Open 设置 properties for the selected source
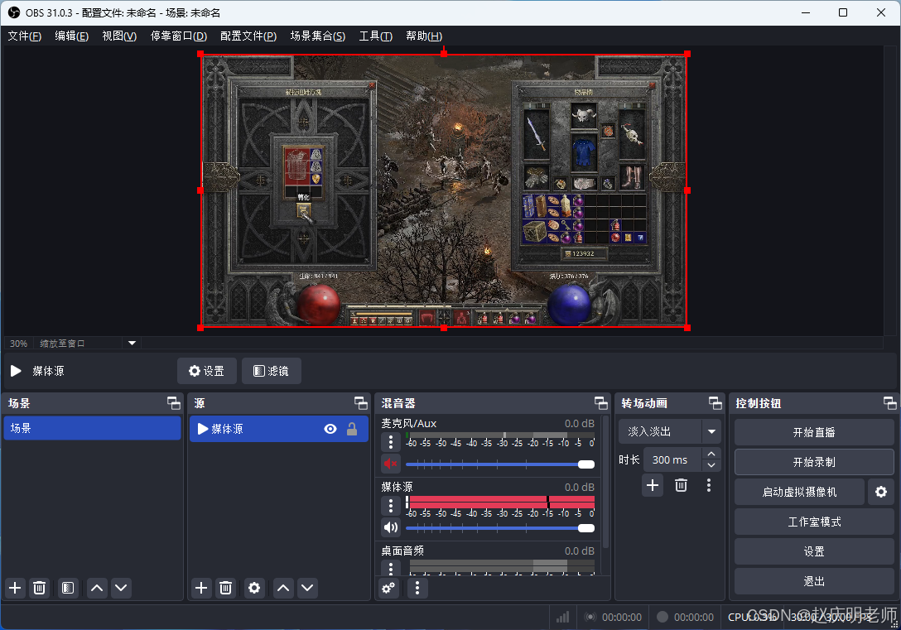 (207, 371)
